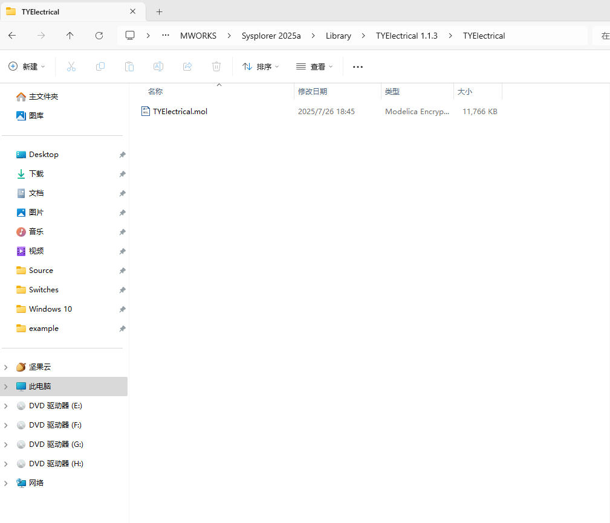Viewport: 610px width, 523px height.
Task: Select the TYElectrical.mol file icon
Action: (146, 112)
